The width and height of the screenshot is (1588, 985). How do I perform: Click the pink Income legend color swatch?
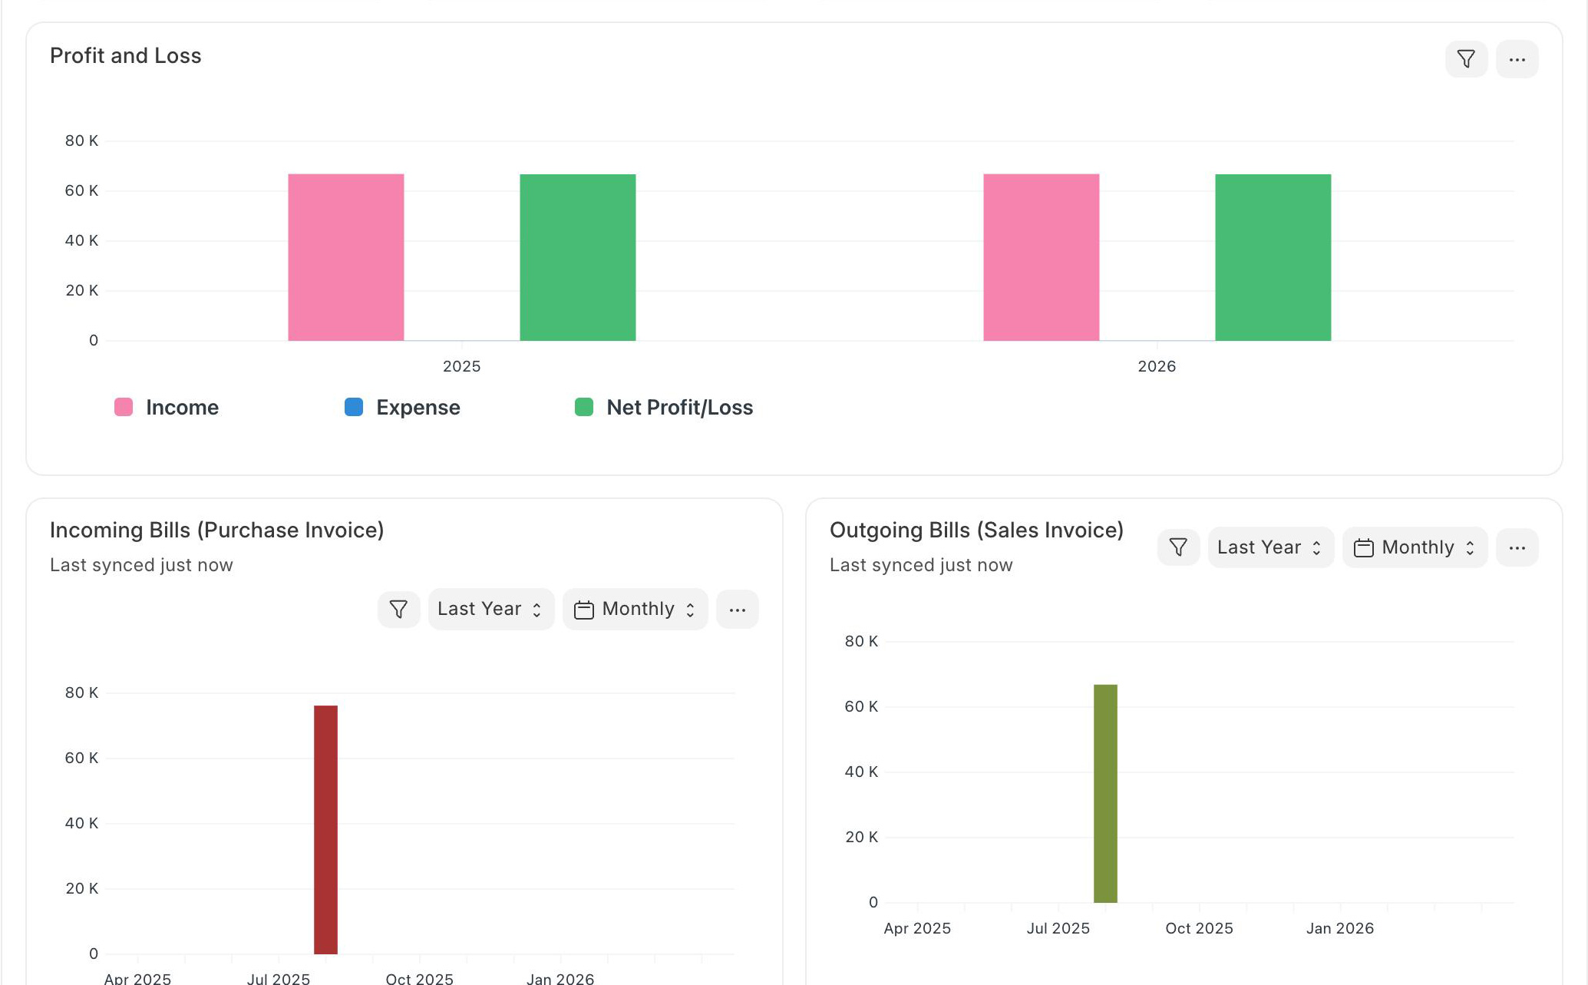[124, 407]
